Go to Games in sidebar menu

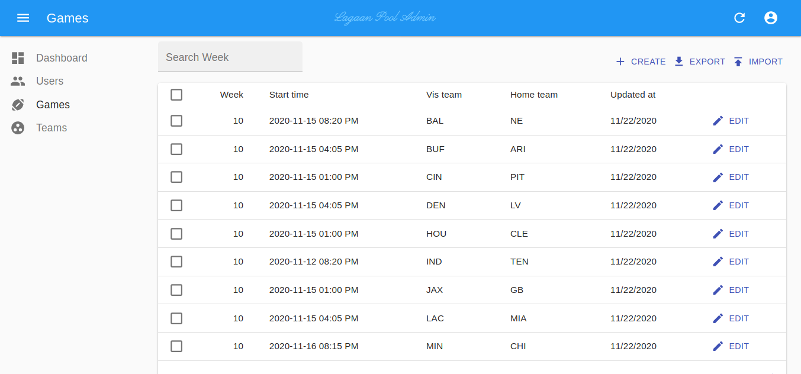53,105
